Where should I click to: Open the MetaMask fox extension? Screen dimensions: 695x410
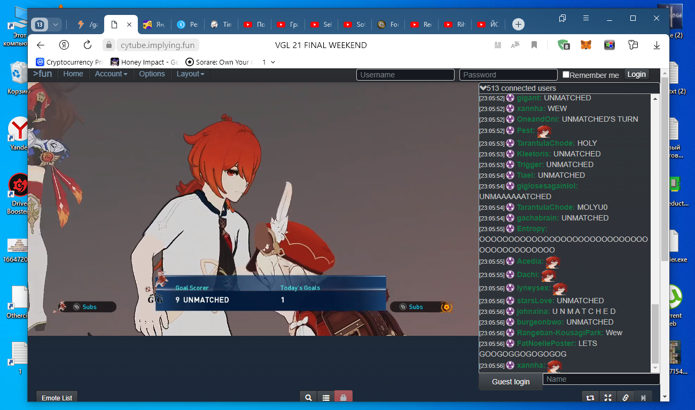(586, 45)
